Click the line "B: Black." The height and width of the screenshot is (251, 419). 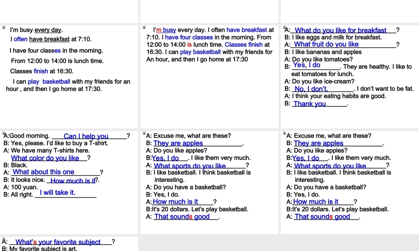pyautogui.click(x=16, y=165)
